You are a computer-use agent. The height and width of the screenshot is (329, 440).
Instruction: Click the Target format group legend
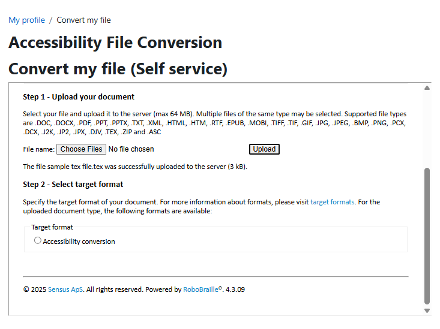52,227
